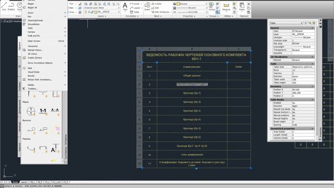Click the Leader annotation tool

[135, 8]
